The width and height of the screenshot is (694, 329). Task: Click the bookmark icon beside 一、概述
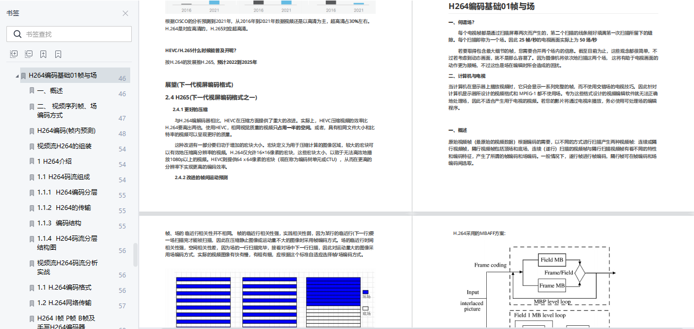[x=31, y=90]
